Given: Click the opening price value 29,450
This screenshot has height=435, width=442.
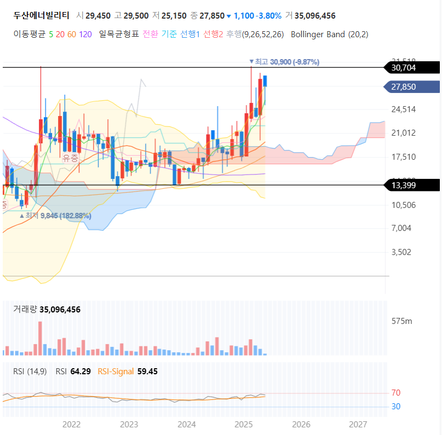Looking at the screenshot, I should [98, 16].
